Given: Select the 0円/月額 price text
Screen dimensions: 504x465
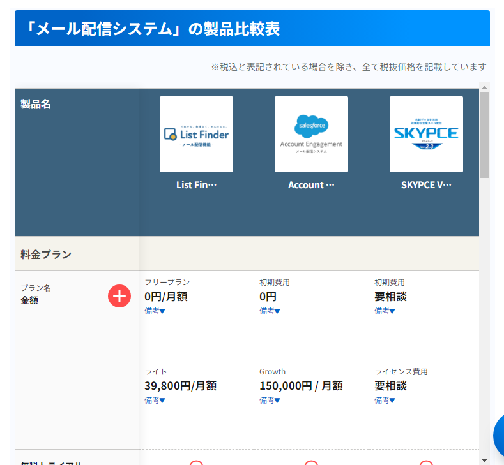Looking at the screenshot, I should [x=166, y=297].
